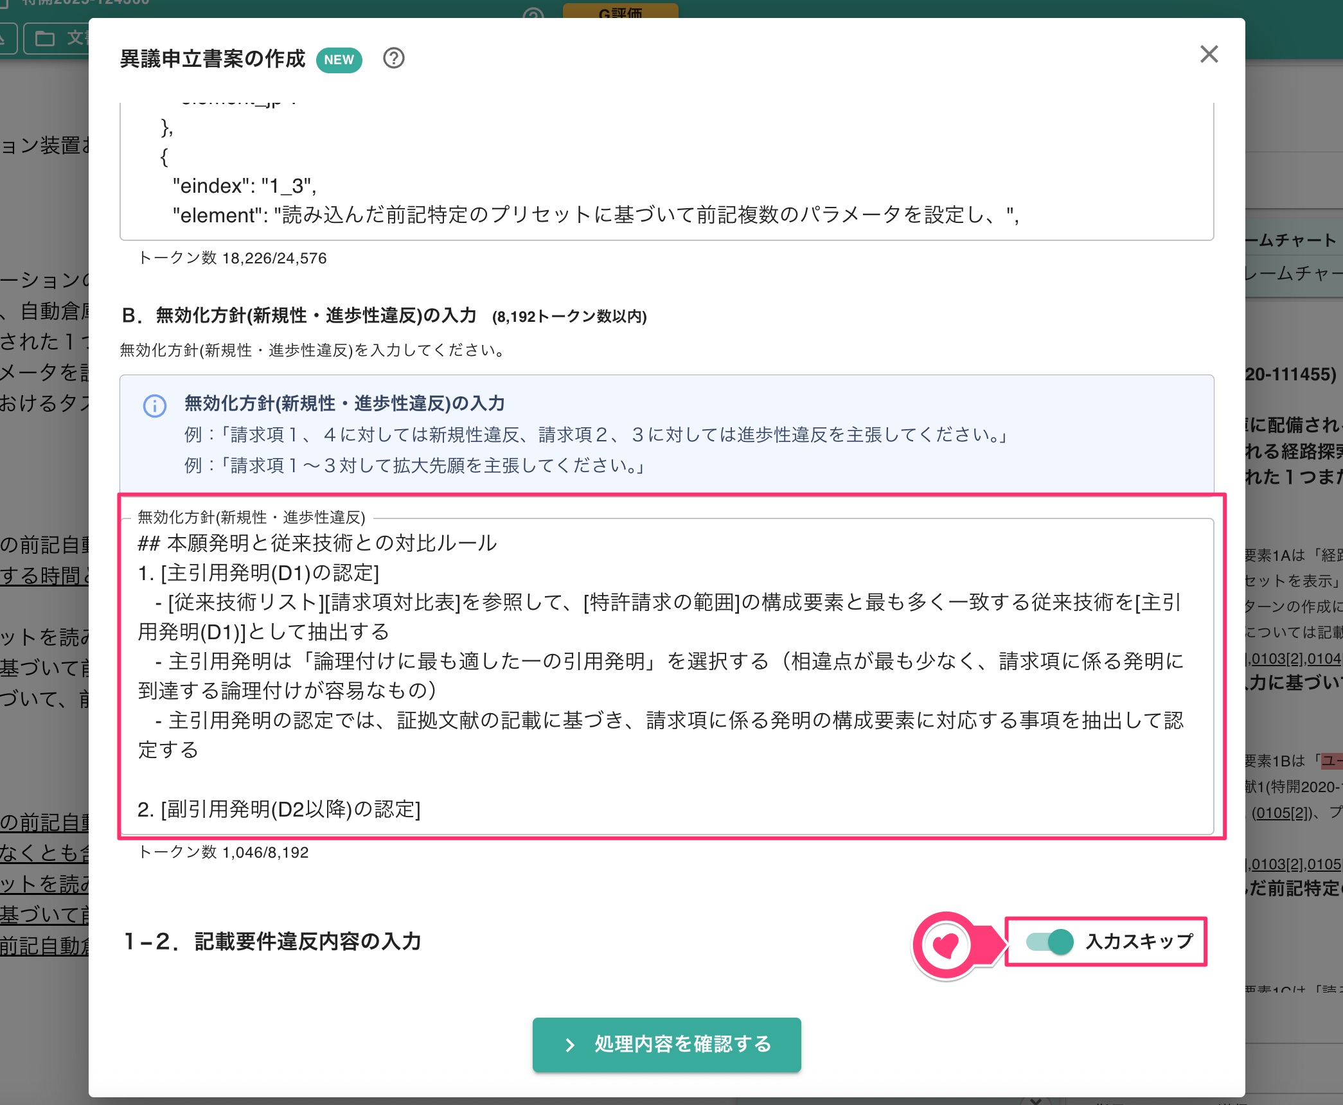Click the line 1. [主引用発明(D1)の認定]
Image resolution: width=1343 pixels, height=1105 pixels.
coord(258,573)
